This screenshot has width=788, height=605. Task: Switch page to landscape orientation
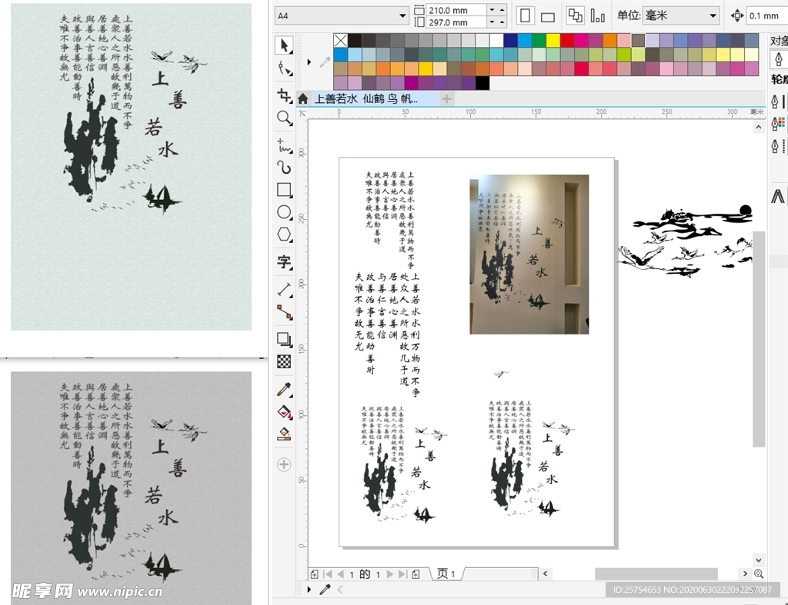(x=548, y=16)
